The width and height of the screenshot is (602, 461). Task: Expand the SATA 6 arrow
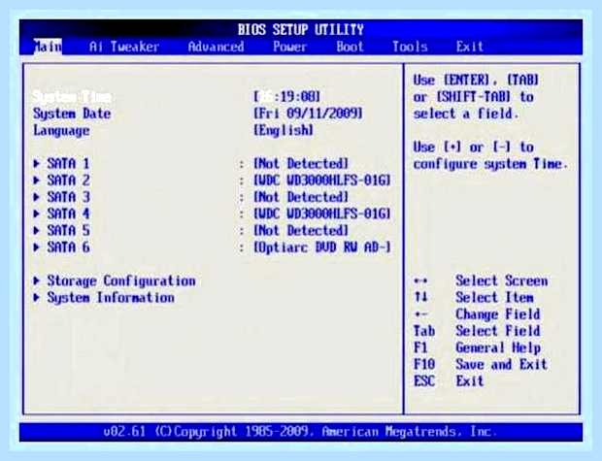37,247
